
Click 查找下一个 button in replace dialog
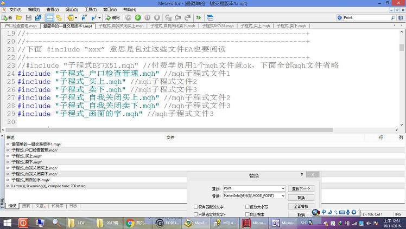coord(301,189)
